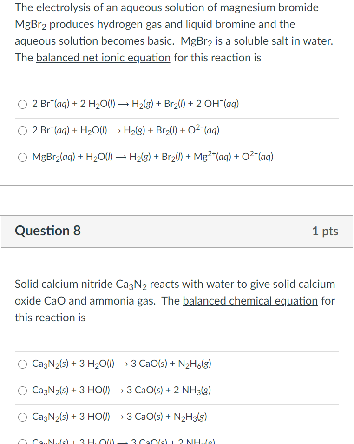Select the radio button for the 2 OH⁻(aq) answer
354x444 pixels.
tap(23, 104)
